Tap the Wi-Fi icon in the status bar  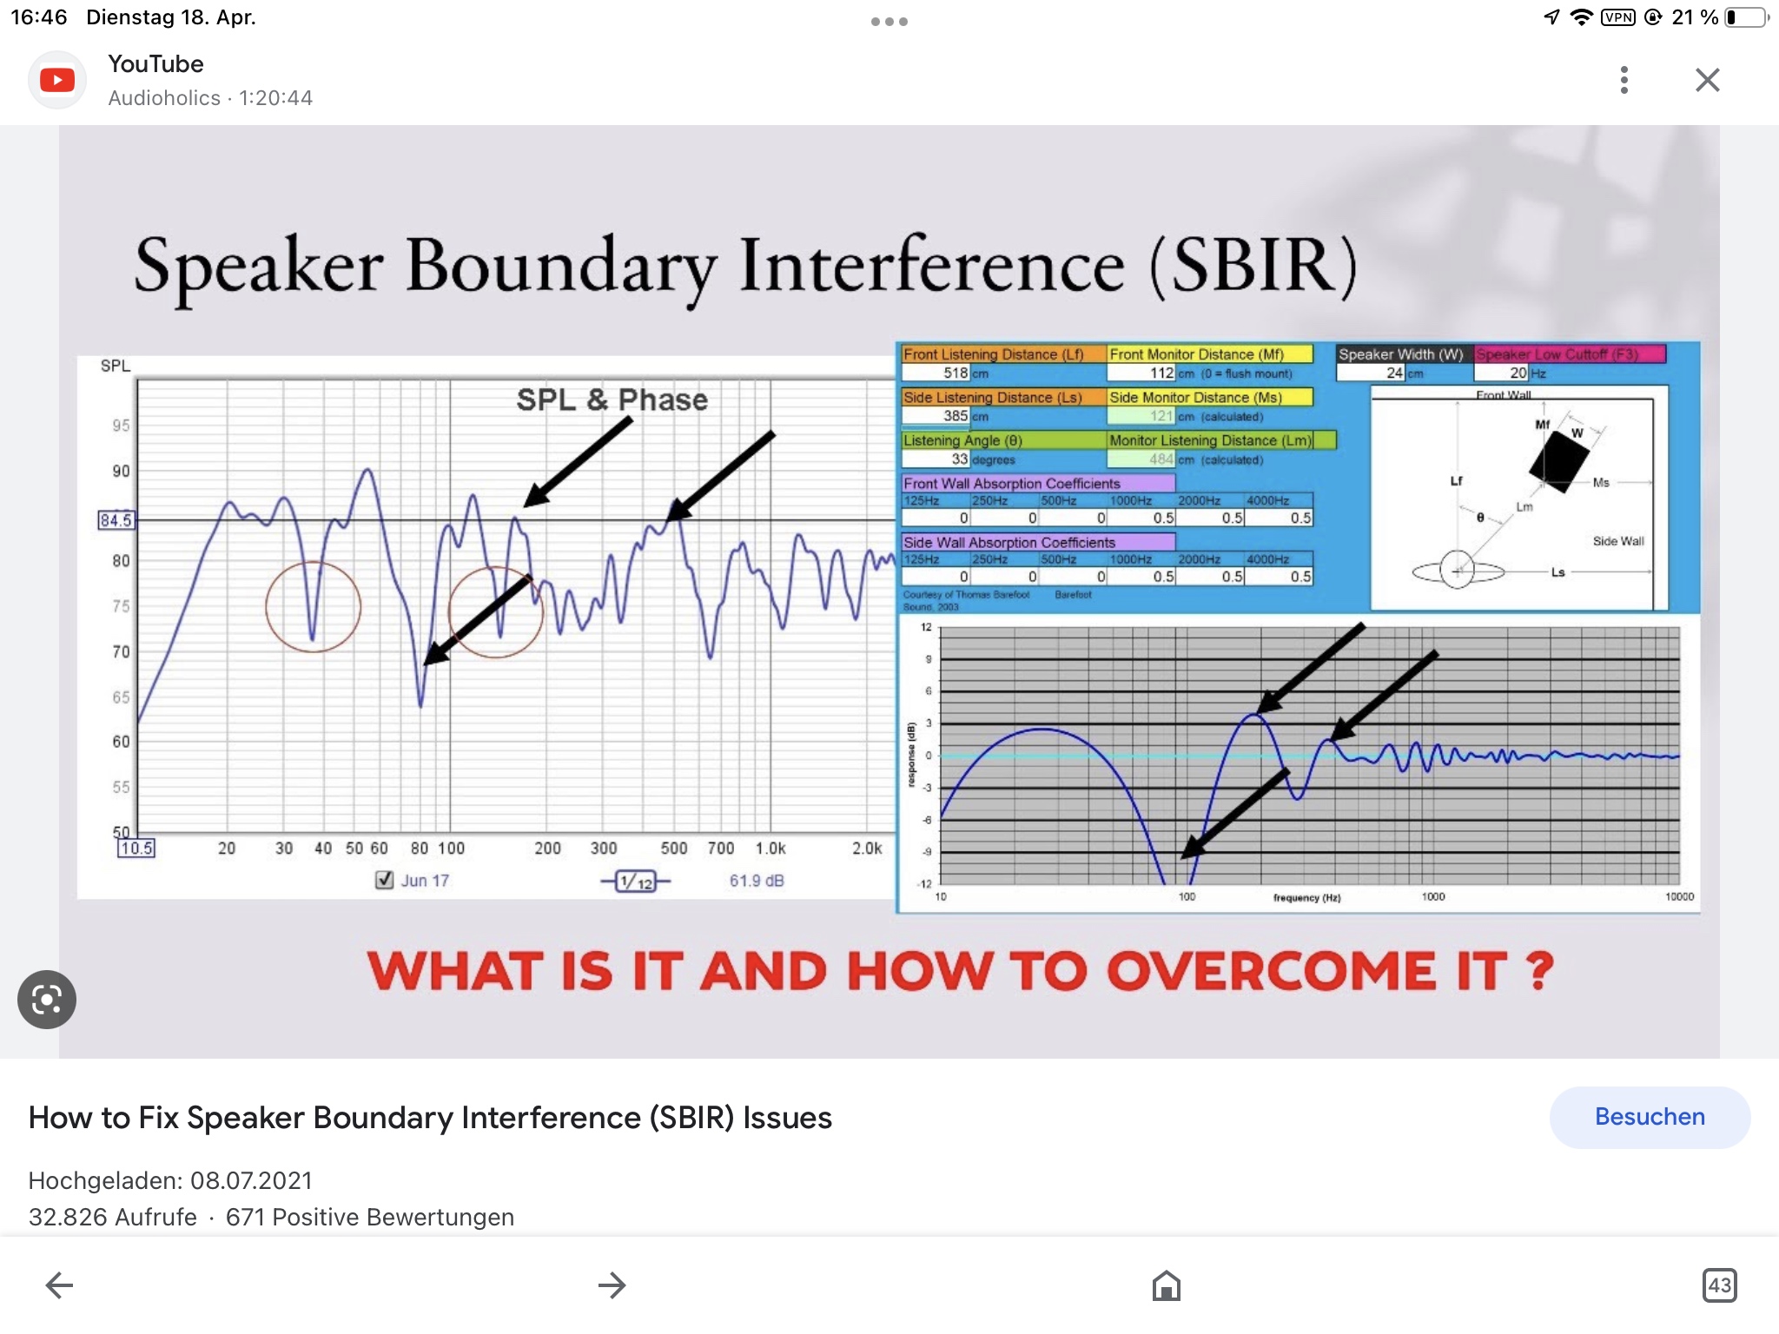click(x=1581, y=17)
